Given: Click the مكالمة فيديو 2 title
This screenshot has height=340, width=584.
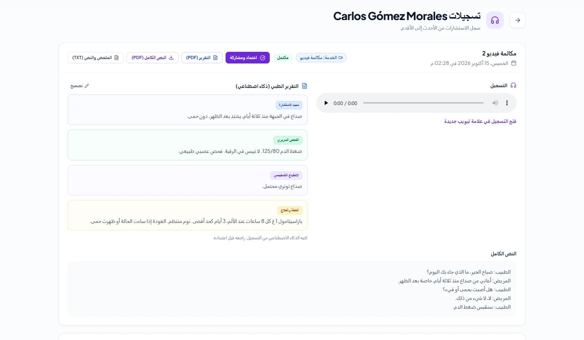Looking at the screenshot, I should click(499, 53).
